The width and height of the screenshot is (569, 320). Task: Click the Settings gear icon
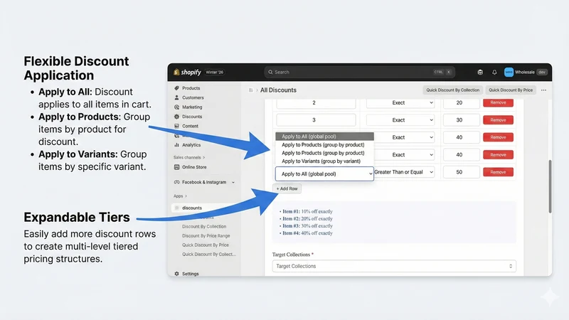tap(176, 274)
